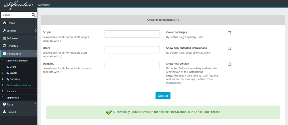
Task: Click the Plans pie chart icon
Action: pos(4,104)
